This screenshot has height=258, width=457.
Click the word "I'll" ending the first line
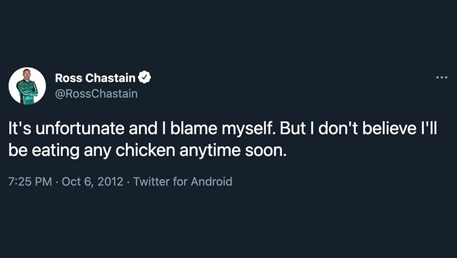click(x=429, y=129)
